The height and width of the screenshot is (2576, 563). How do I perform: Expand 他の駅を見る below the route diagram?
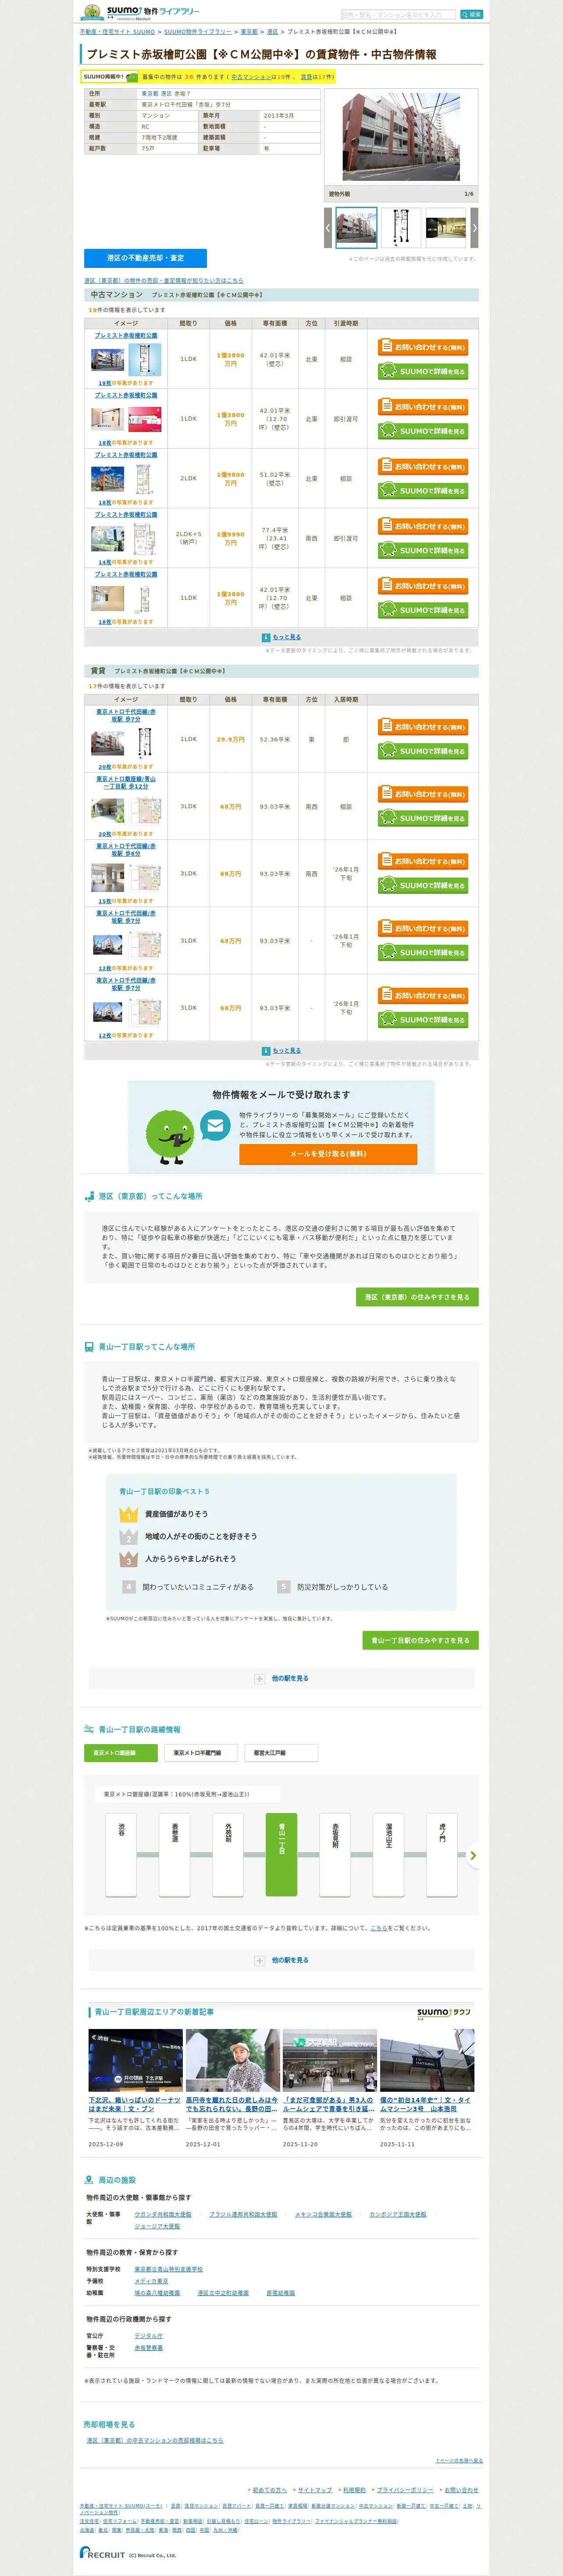pyautogui.click(x=281, y=1961)
